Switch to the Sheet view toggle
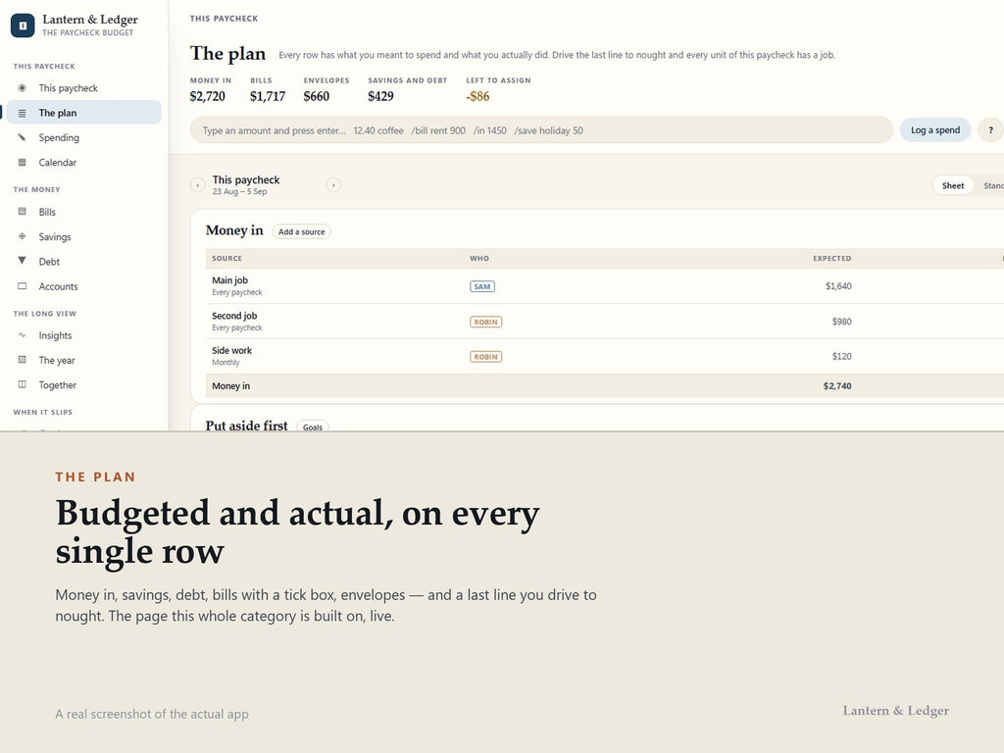The image size is (1004, 753). pos(953,185)
